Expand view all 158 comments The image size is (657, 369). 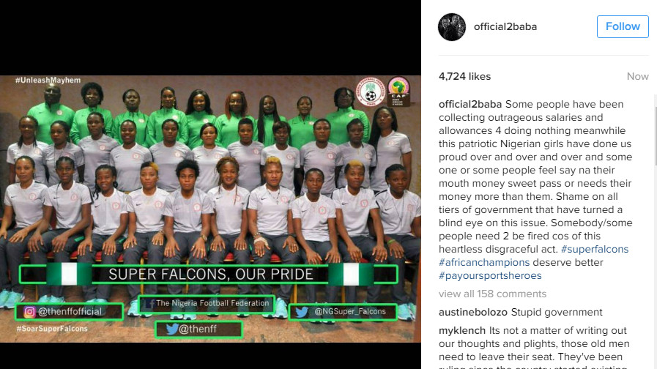tap(492, 294)
